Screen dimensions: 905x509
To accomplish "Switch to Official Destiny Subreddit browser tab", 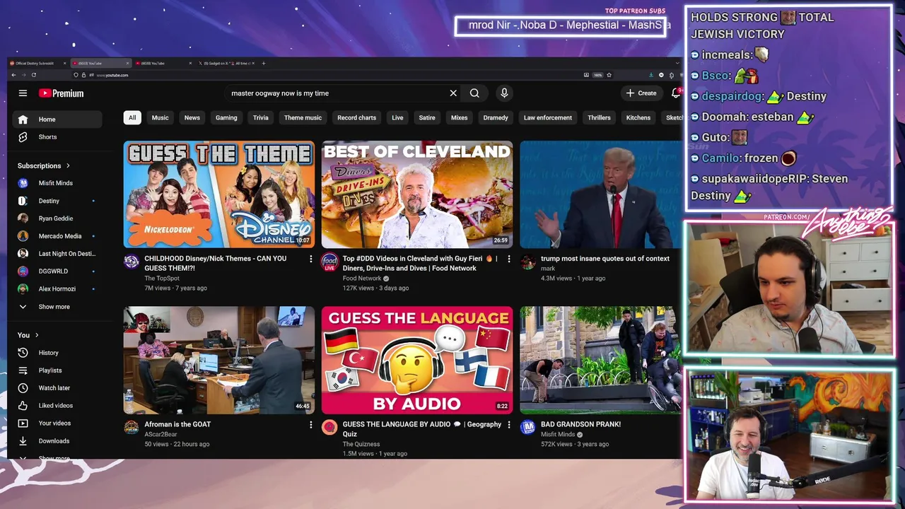I will pyautogui.click(x=35, y=64).
